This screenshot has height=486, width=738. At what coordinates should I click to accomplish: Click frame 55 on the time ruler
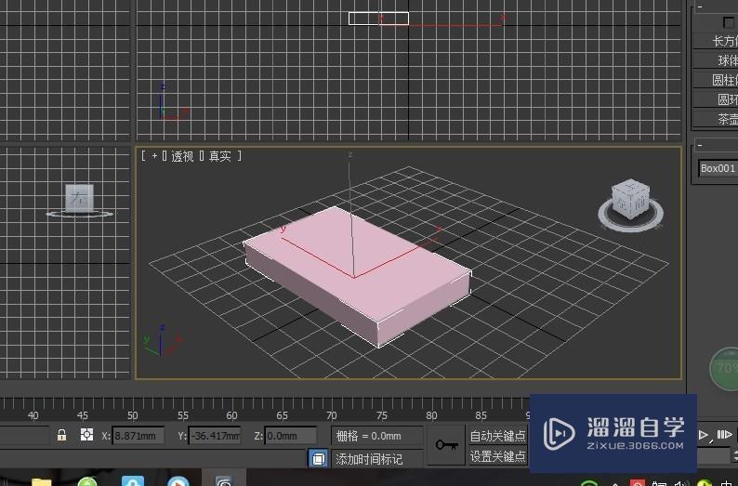182,415
